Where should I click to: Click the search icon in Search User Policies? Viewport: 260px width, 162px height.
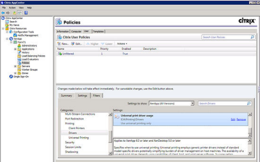tap(252, 37)
